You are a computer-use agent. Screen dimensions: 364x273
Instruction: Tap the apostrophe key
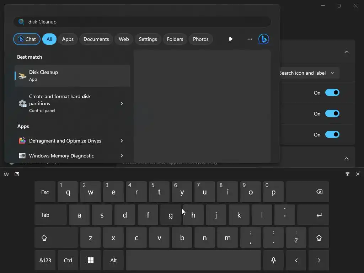click(x=285, y=215)
